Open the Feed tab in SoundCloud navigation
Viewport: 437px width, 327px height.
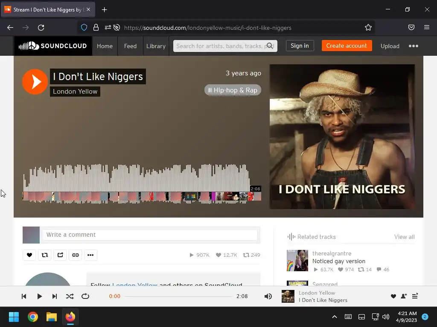pyautogui.click(x=130, y=46)
